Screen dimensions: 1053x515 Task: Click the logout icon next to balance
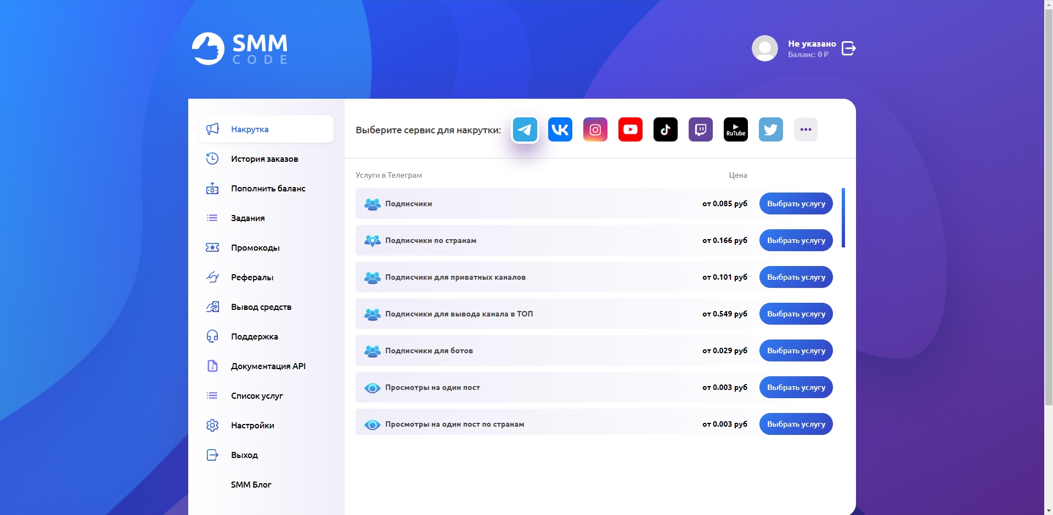[x=849, y=48]
